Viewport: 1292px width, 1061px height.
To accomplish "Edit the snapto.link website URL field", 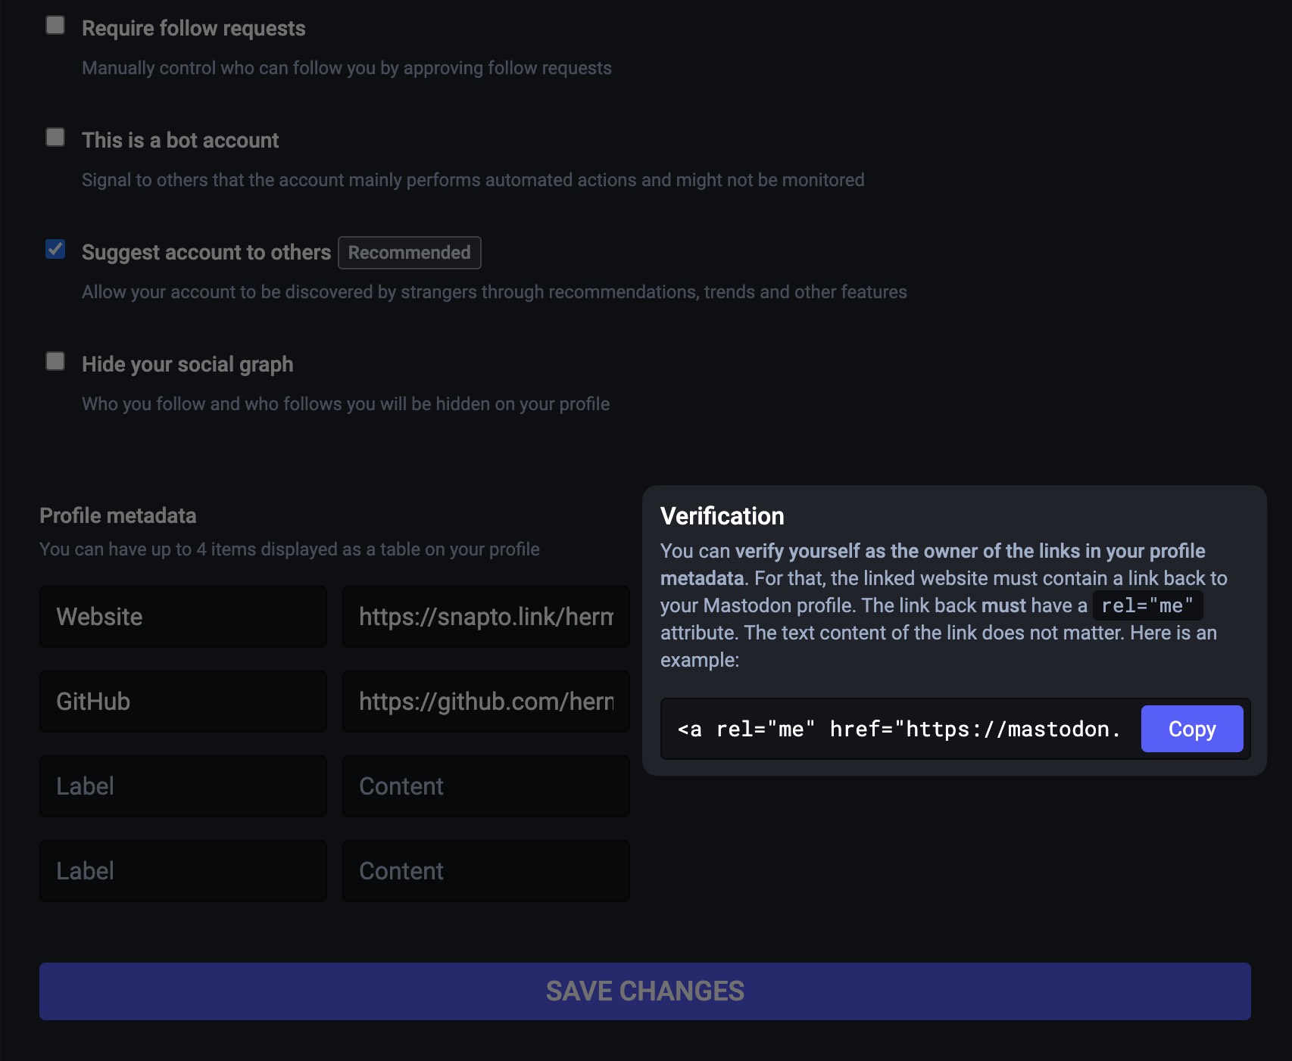I will pyautogui.click(x=485, y=616).
